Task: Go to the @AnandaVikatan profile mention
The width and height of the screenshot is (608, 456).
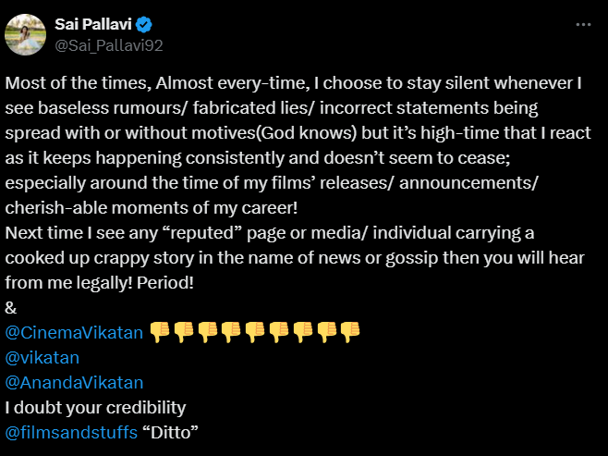Action: 74,382
